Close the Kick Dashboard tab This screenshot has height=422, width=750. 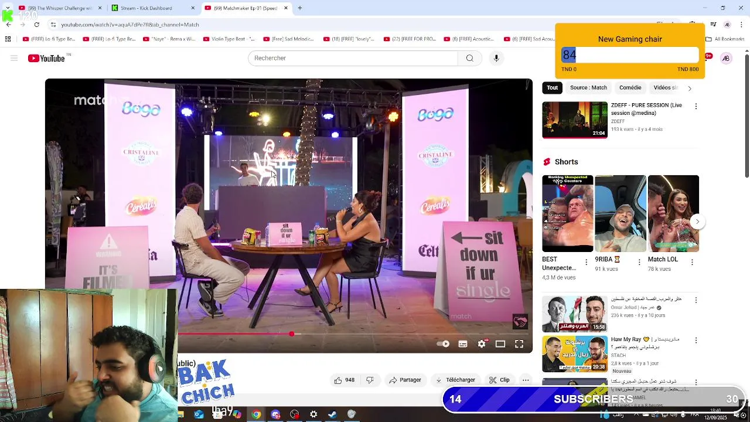coord(193,8)
